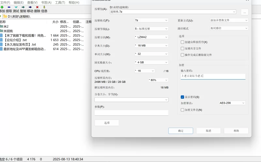Open 工具(T) menu
The height and width of the screenshot is (162, 261).
tap(60, 3)
